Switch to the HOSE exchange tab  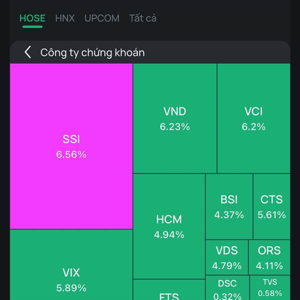[32, 18]
